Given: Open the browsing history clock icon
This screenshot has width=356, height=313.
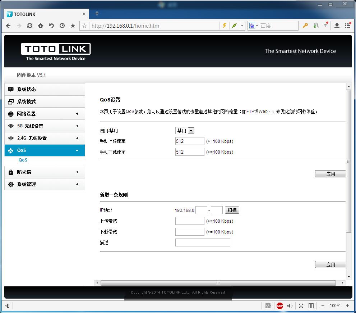Looking at the screenshot, I should pyautogui.click(x=62, y=26).
